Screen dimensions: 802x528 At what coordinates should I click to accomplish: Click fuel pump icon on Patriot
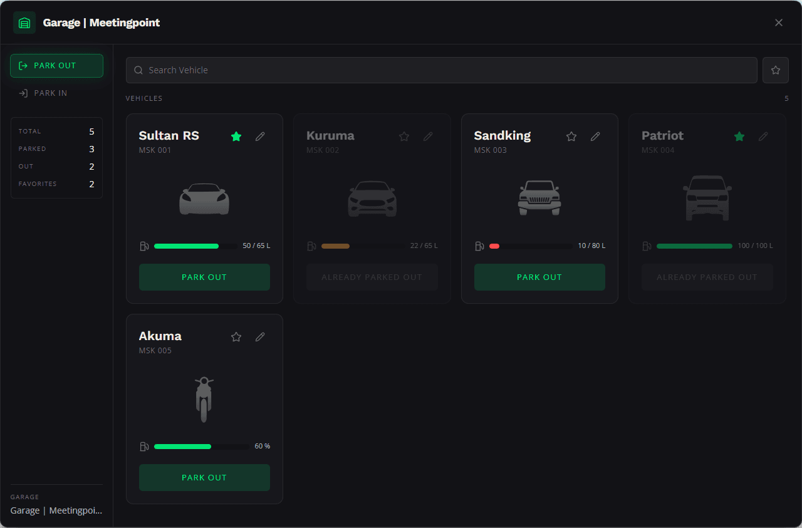647,246
